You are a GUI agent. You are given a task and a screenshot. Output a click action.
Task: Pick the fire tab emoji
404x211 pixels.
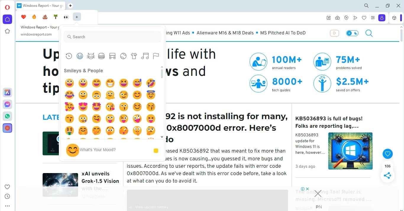point(34,17)
